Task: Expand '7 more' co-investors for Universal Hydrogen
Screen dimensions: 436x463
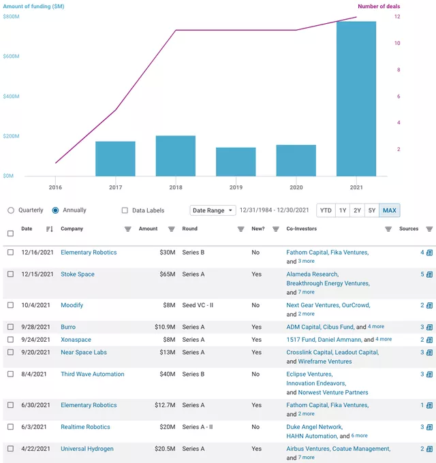Action: pyautogui.click(x=306, y=458)
